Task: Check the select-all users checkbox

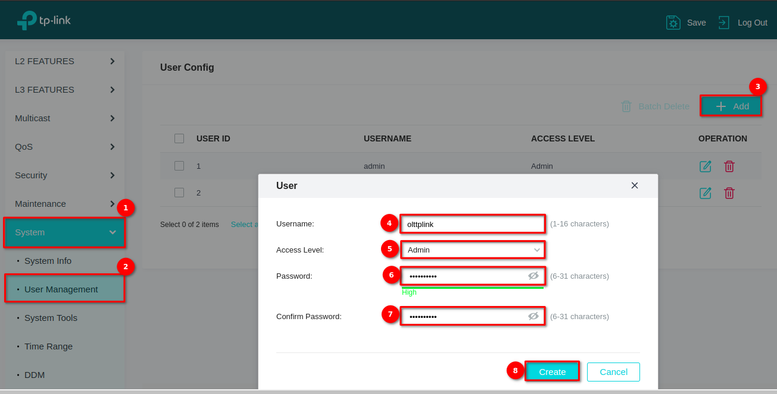Action: point(179,138)
